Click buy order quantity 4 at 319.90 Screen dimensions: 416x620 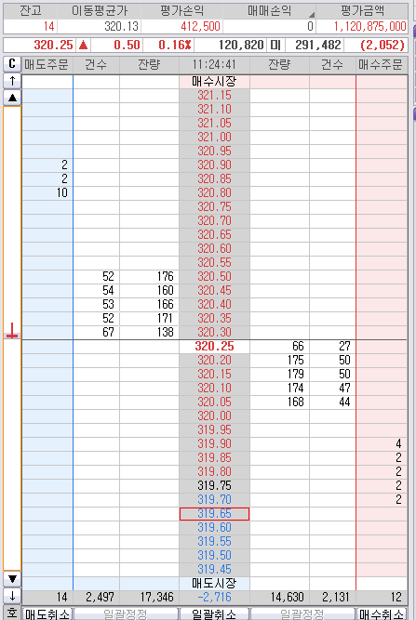tap(382, 443)
